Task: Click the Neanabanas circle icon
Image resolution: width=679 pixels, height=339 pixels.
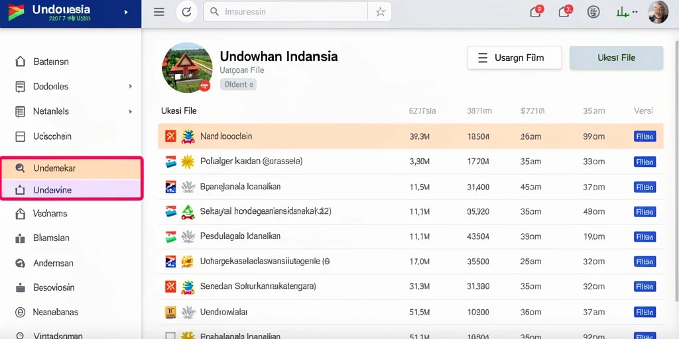Action: pos(20,313)
